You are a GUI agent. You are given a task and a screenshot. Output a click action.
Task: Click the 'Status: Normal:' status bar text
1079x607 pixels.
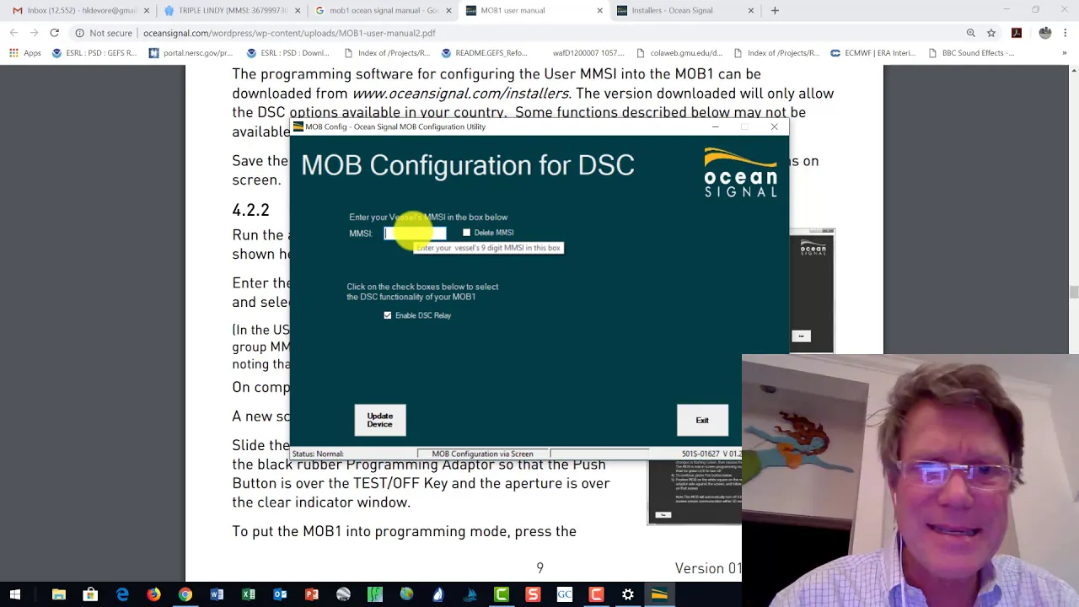[318, 454]
